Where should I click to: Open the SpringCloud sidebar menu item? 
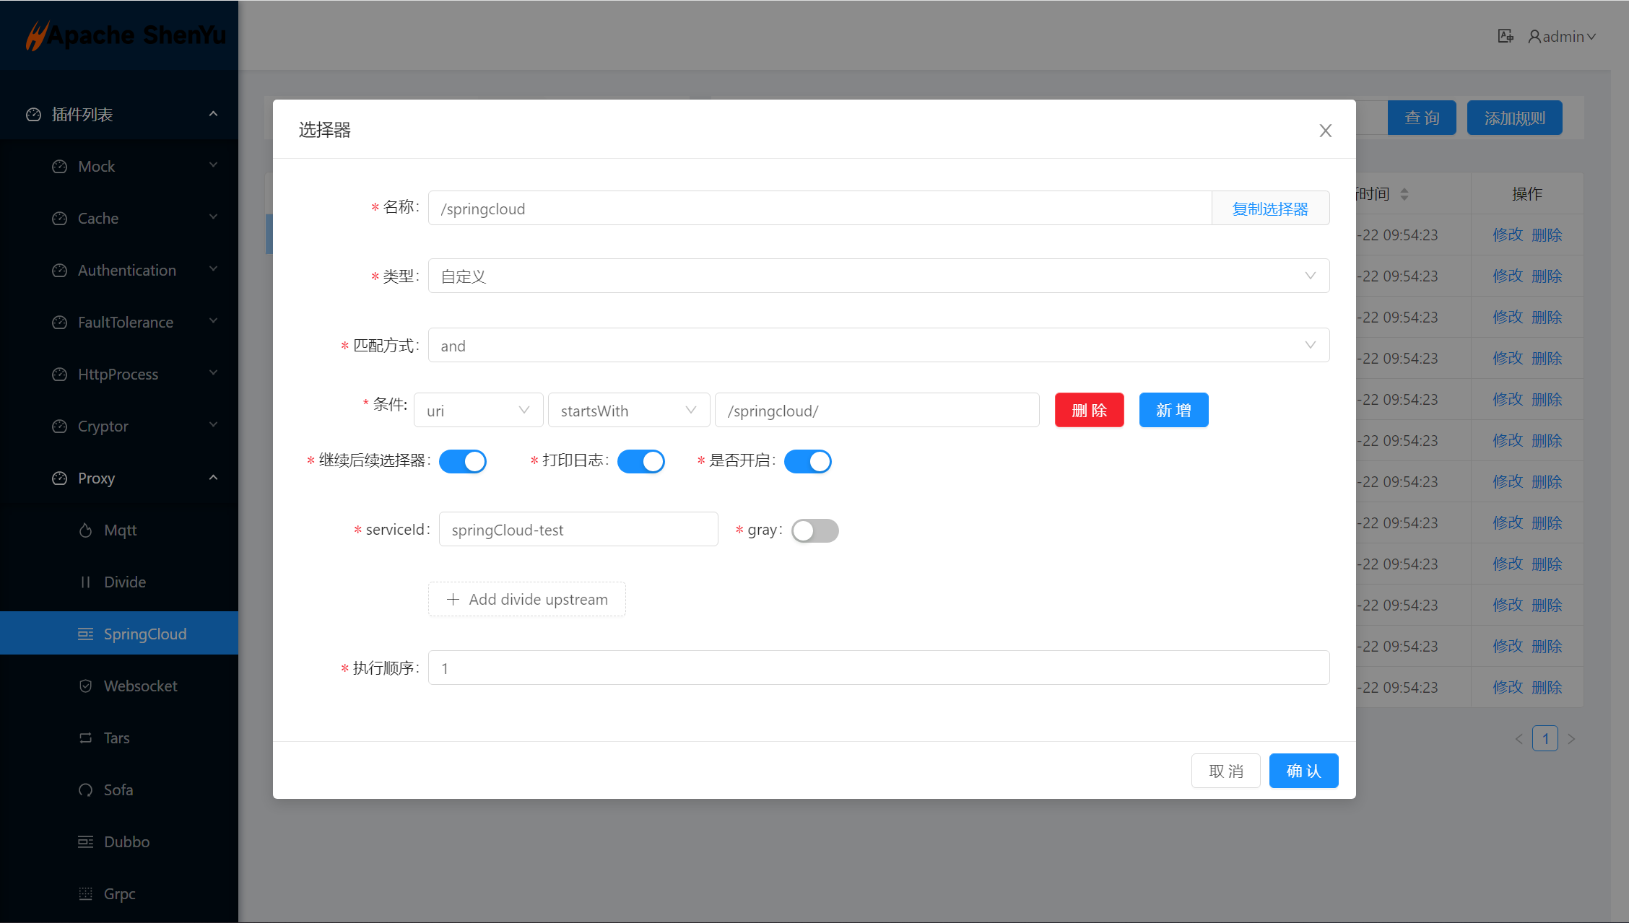coord(144,634)
